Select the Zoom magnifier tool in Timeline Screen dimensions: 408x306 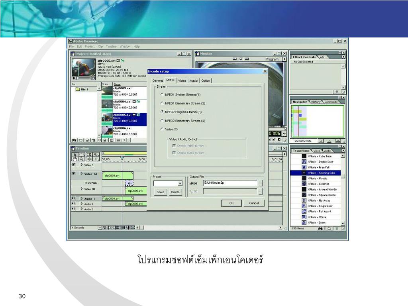pyautogui.click(x=82, y=159)
